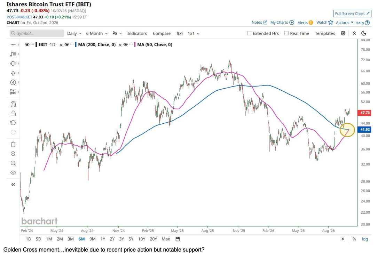
Task: Hide the MA (50, Close, 0) line
Action: coord(125,44)
